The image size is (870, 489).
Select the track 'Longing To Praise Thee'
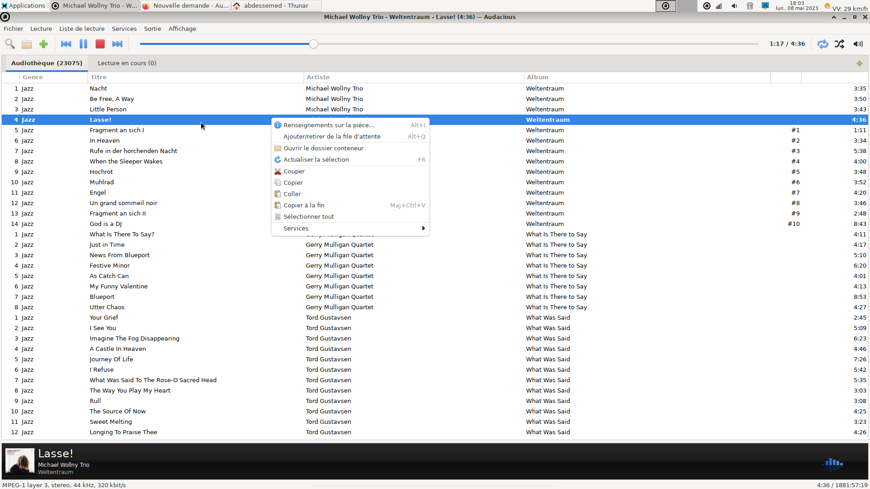point(435,432)
